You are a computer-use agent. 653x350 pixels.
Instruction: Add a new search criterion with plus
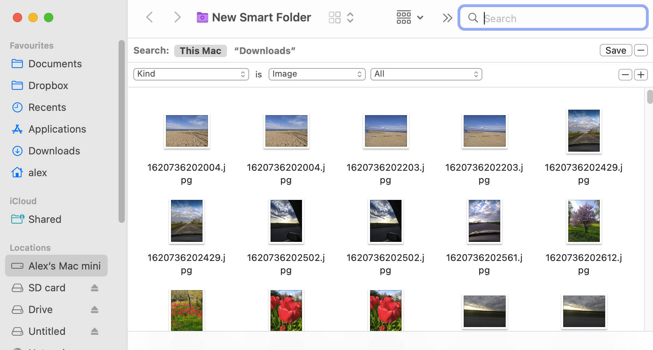tap(641, 74)
